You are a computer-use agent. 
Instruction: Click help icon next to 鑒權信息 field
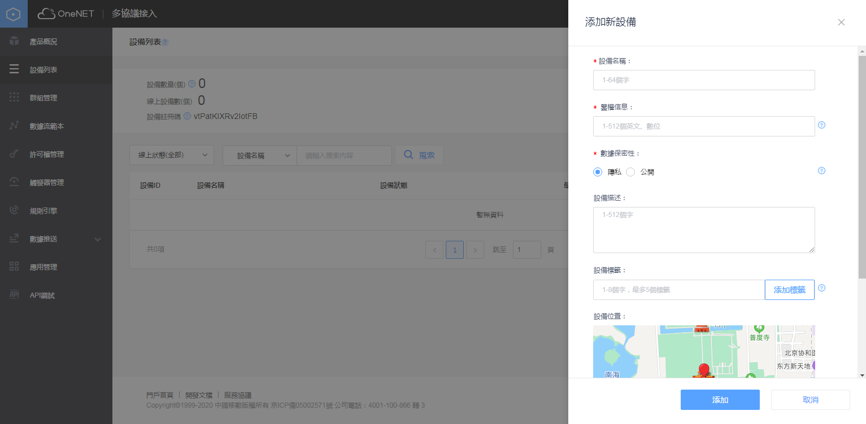[x=821, y=125]
